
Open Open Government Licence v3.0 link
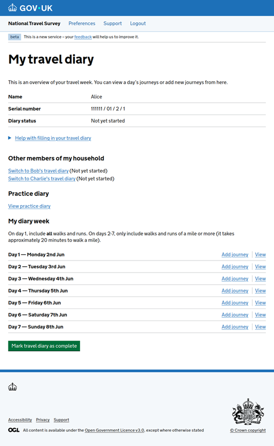click(x=114, y=430)
